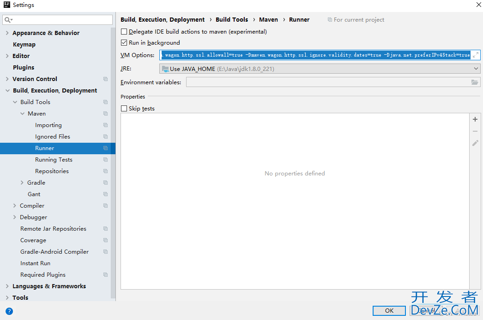This screenshot has width=483, height=320.
Task: Collapse the Maven node arrow
Action: click(22, 114)
